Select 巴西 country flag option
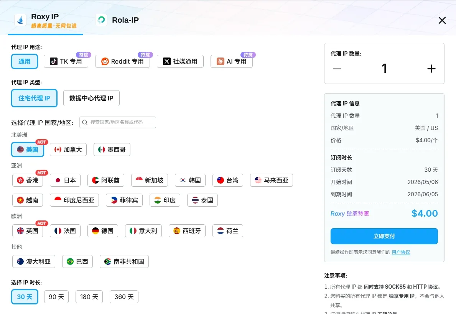 [x=77, y=261]
